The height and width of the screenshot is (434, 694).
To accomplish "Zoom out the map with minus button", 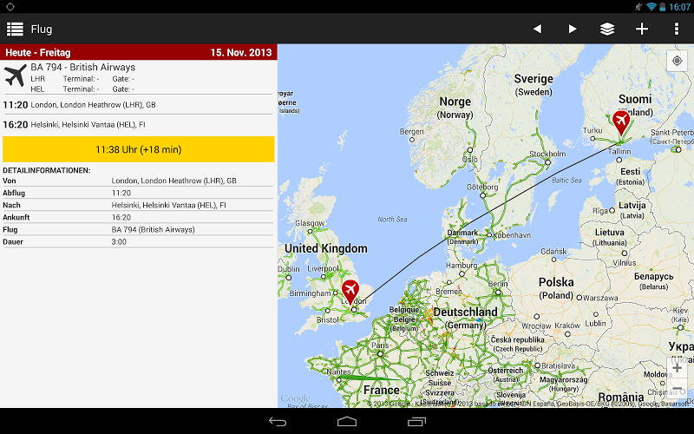I will pyautogui.click(x=678, y=388).
